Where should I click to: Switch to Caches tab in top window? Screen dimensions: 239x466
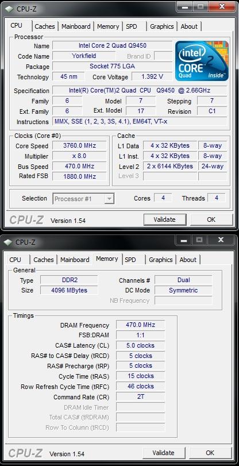point(45,26)
